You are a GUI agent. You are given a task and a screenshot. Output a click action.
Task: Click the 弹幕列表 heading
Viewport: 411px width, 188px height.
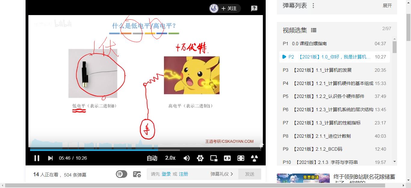[x=295, y=5]
